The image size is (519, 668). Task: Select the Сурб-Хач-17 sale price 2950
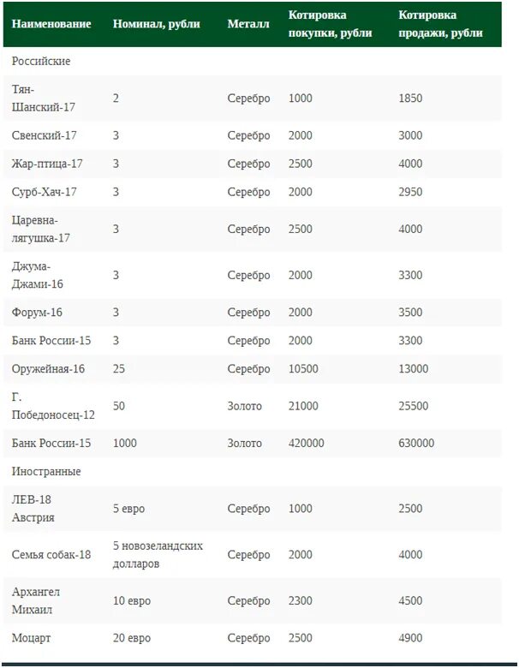point(410,192)
